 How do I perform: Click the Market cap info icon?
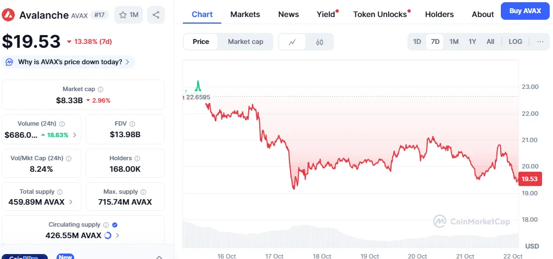(100, 89)
